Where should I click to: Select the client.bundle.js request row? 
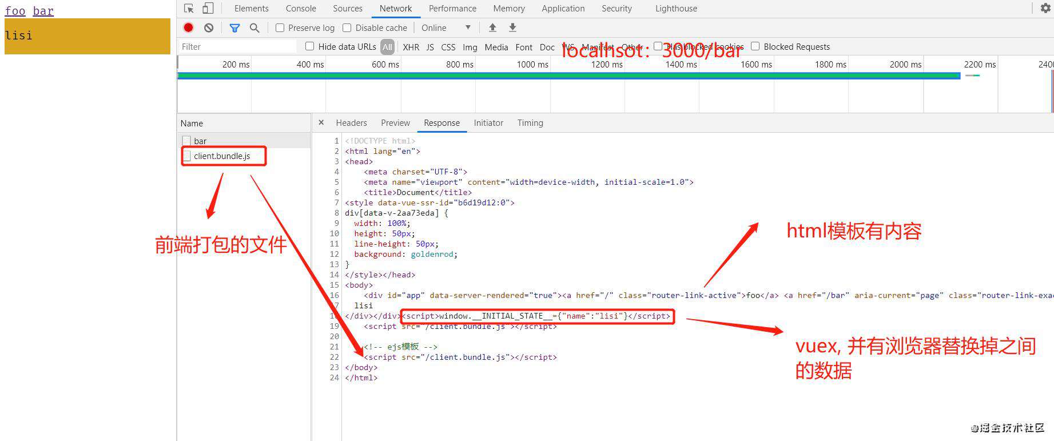pos(244,156)
